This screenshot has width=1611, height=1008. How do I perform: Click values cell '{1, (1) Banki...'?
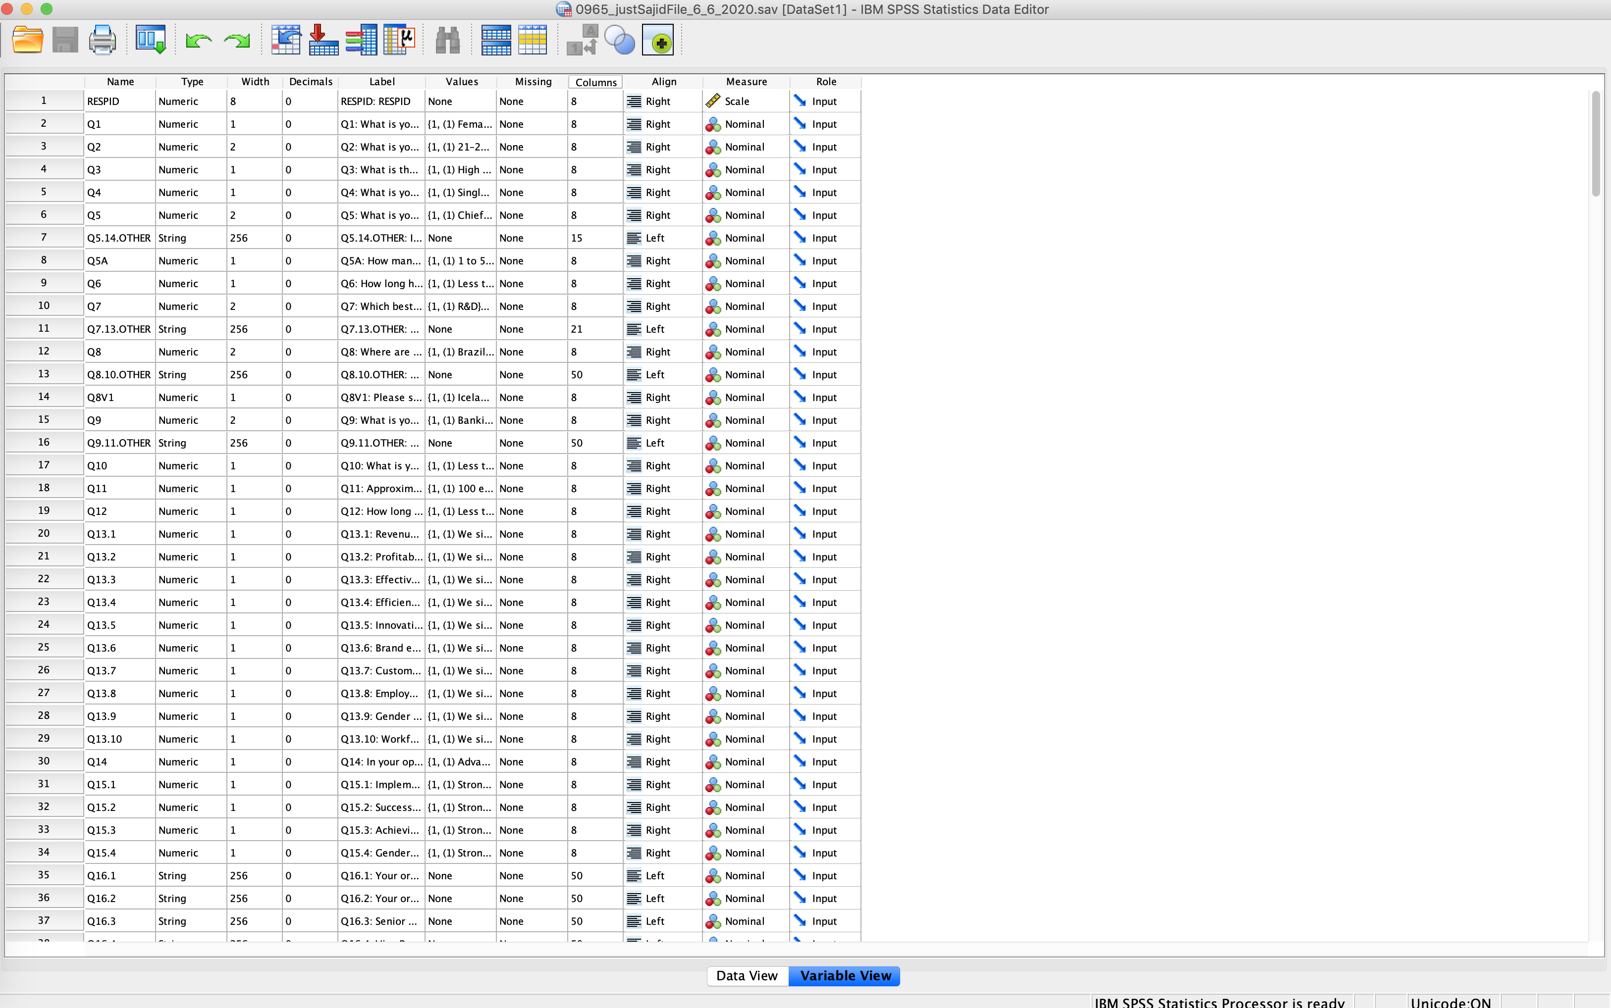tap(461, 421)
